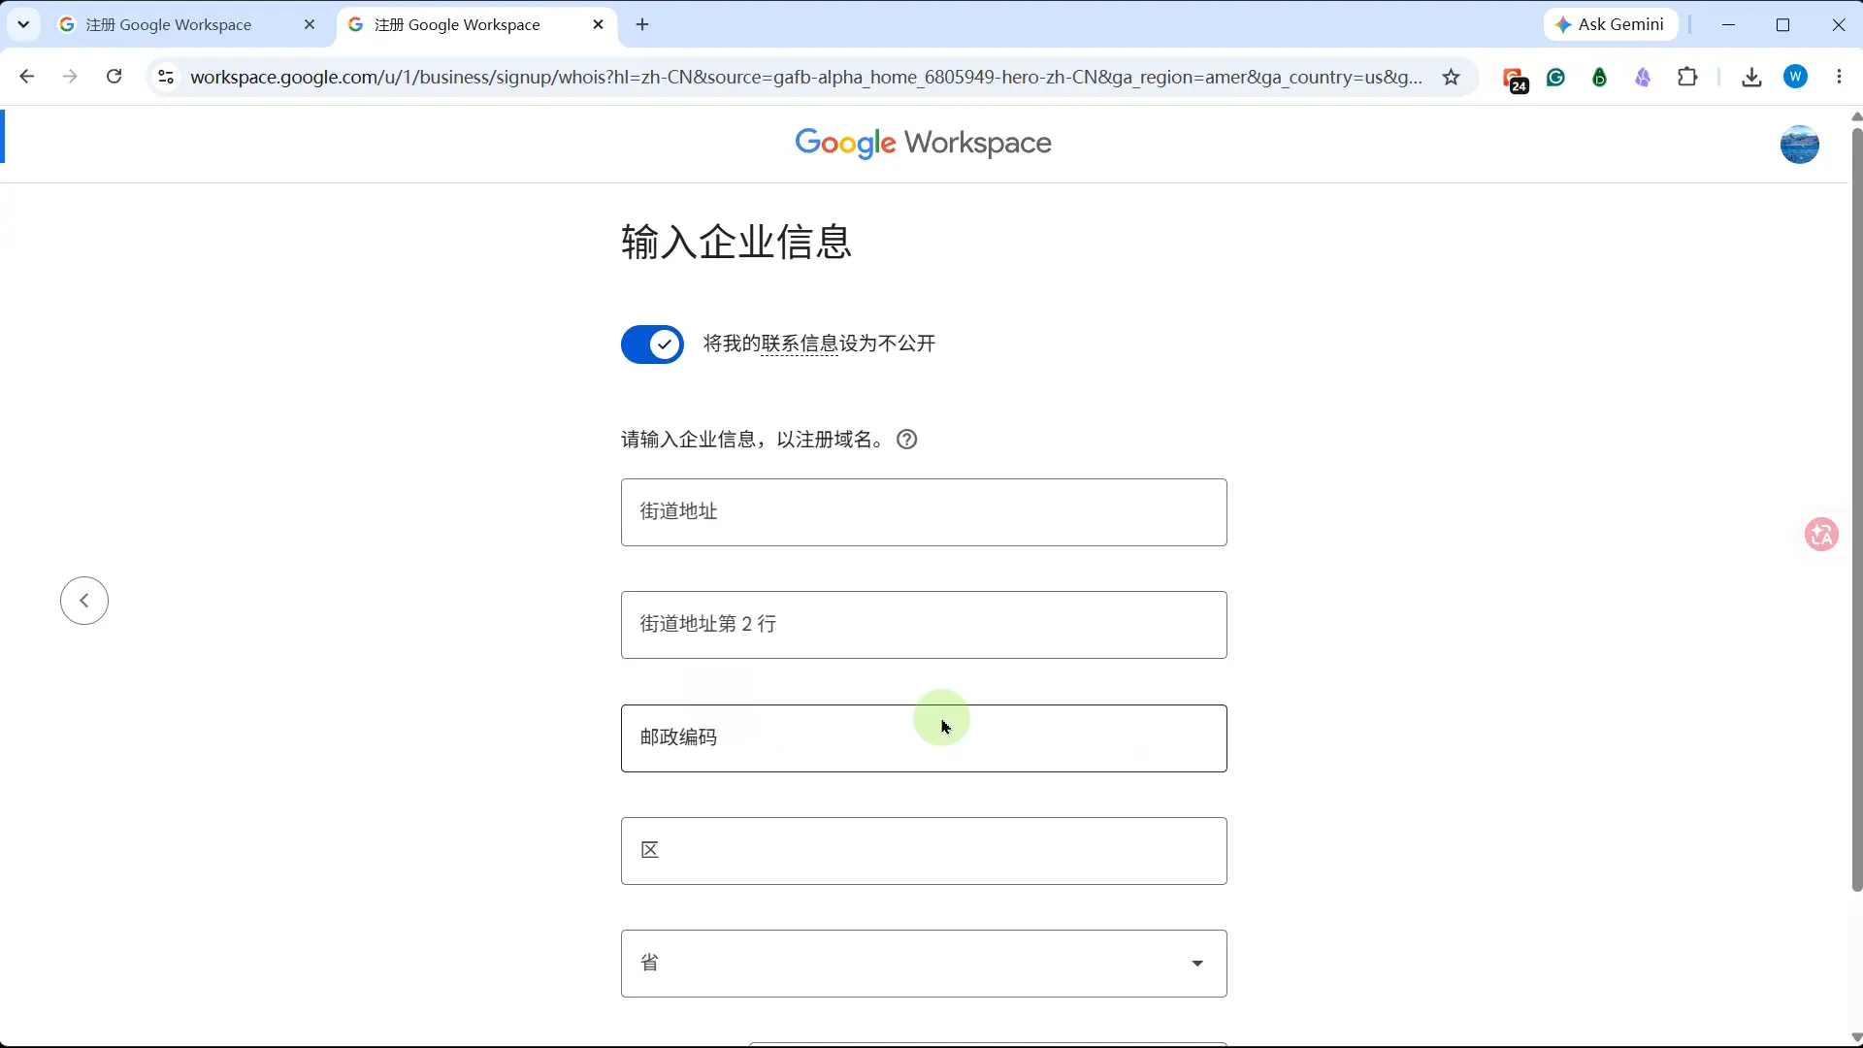The height and width of the screenshot is (1048, 1863).
Task: Open the Downloads icon
Action: point(1751,77)
